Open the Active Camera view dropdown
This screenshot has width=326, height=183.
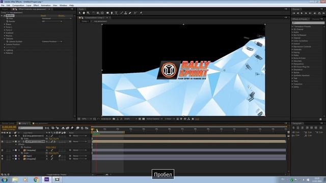154,119
